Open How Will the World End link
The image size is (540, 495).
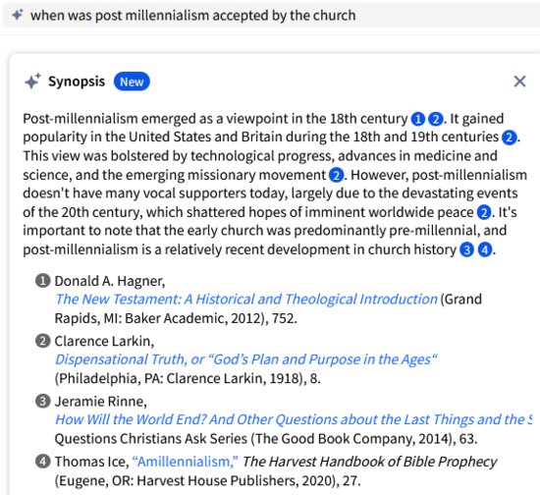click(294, 419)
